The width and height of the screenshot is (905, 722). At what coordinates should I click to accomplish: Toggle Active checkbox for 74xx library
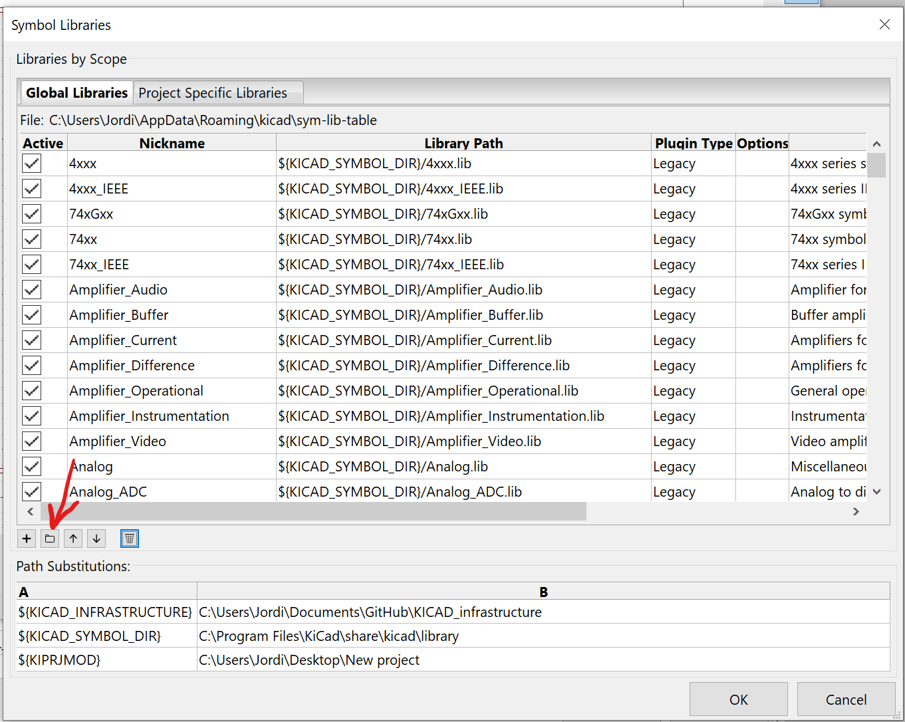31,239
